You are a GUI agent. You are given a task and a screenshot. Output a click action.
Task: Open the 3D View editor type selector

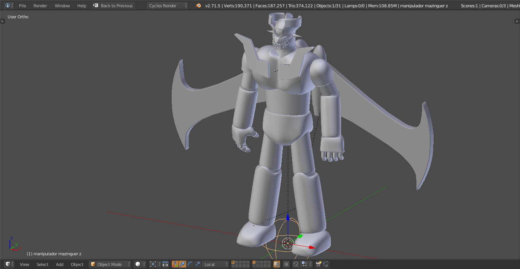[x=9, y=264]
